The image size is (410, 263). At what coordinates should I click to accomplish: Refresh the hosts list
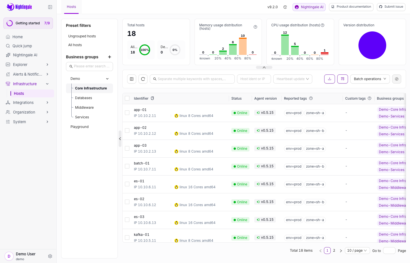pyautogui.click(x=143, y=79)
